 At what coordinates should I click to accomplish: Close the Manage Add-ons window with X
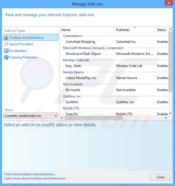click(x=169, y=3)
